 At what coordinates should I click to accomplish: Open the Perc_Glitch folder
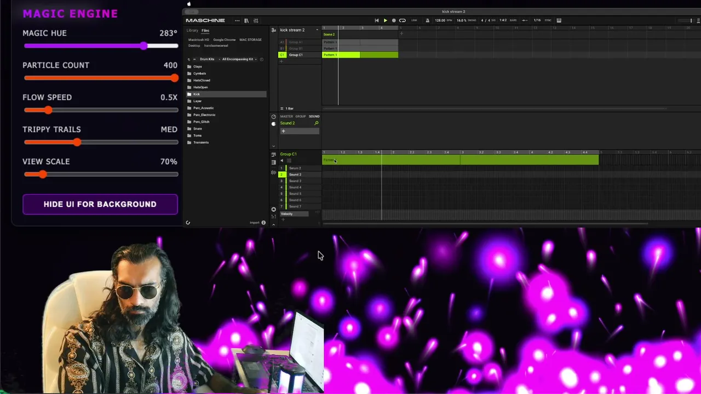pyautogui.click(x=227, y=121)
